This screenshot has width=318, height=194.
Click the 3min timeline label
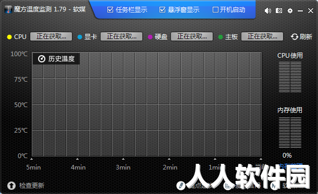[x=123, y=167]
